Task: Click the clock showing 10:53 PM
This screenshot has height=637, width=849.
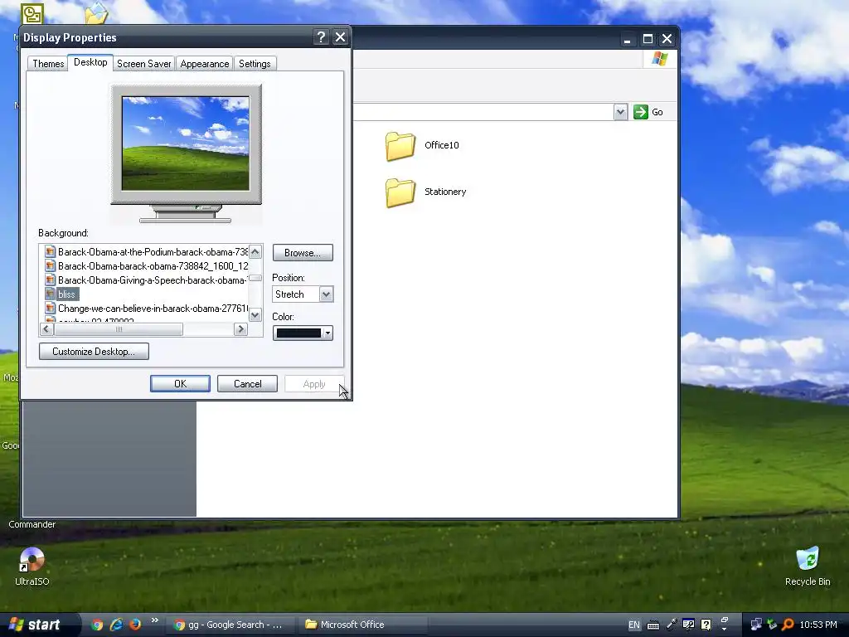Action: 818,625
